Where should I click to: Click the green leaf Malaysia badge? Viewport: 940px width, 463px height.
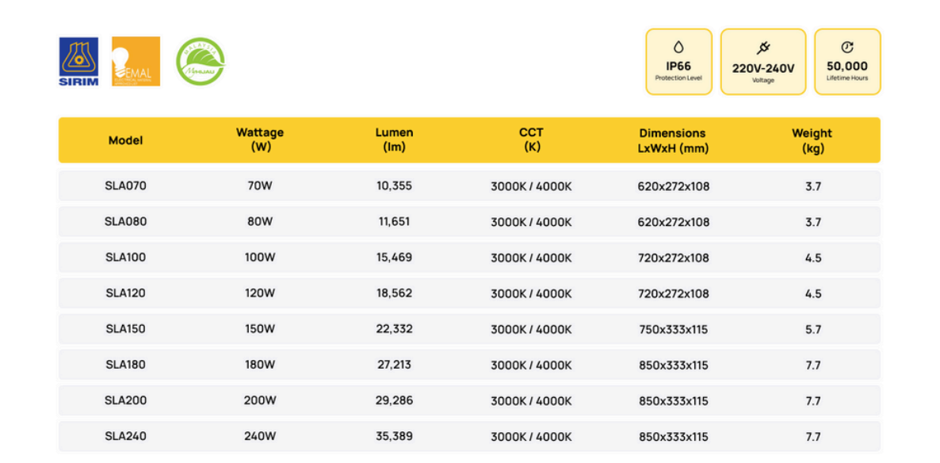pyautogui.click(x=201, y=61)
